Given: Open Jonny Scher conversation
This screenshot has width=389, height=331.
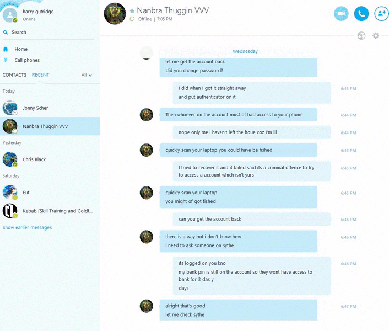Looking at the screenshot, I should pyautogui.click(x=50, y=108).
